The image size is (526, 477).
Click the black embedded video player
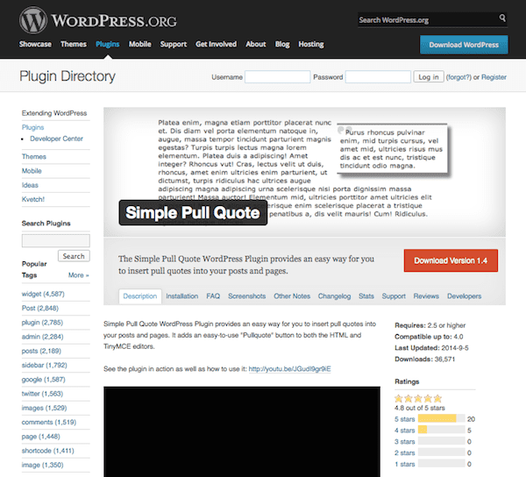coord(242,431)
